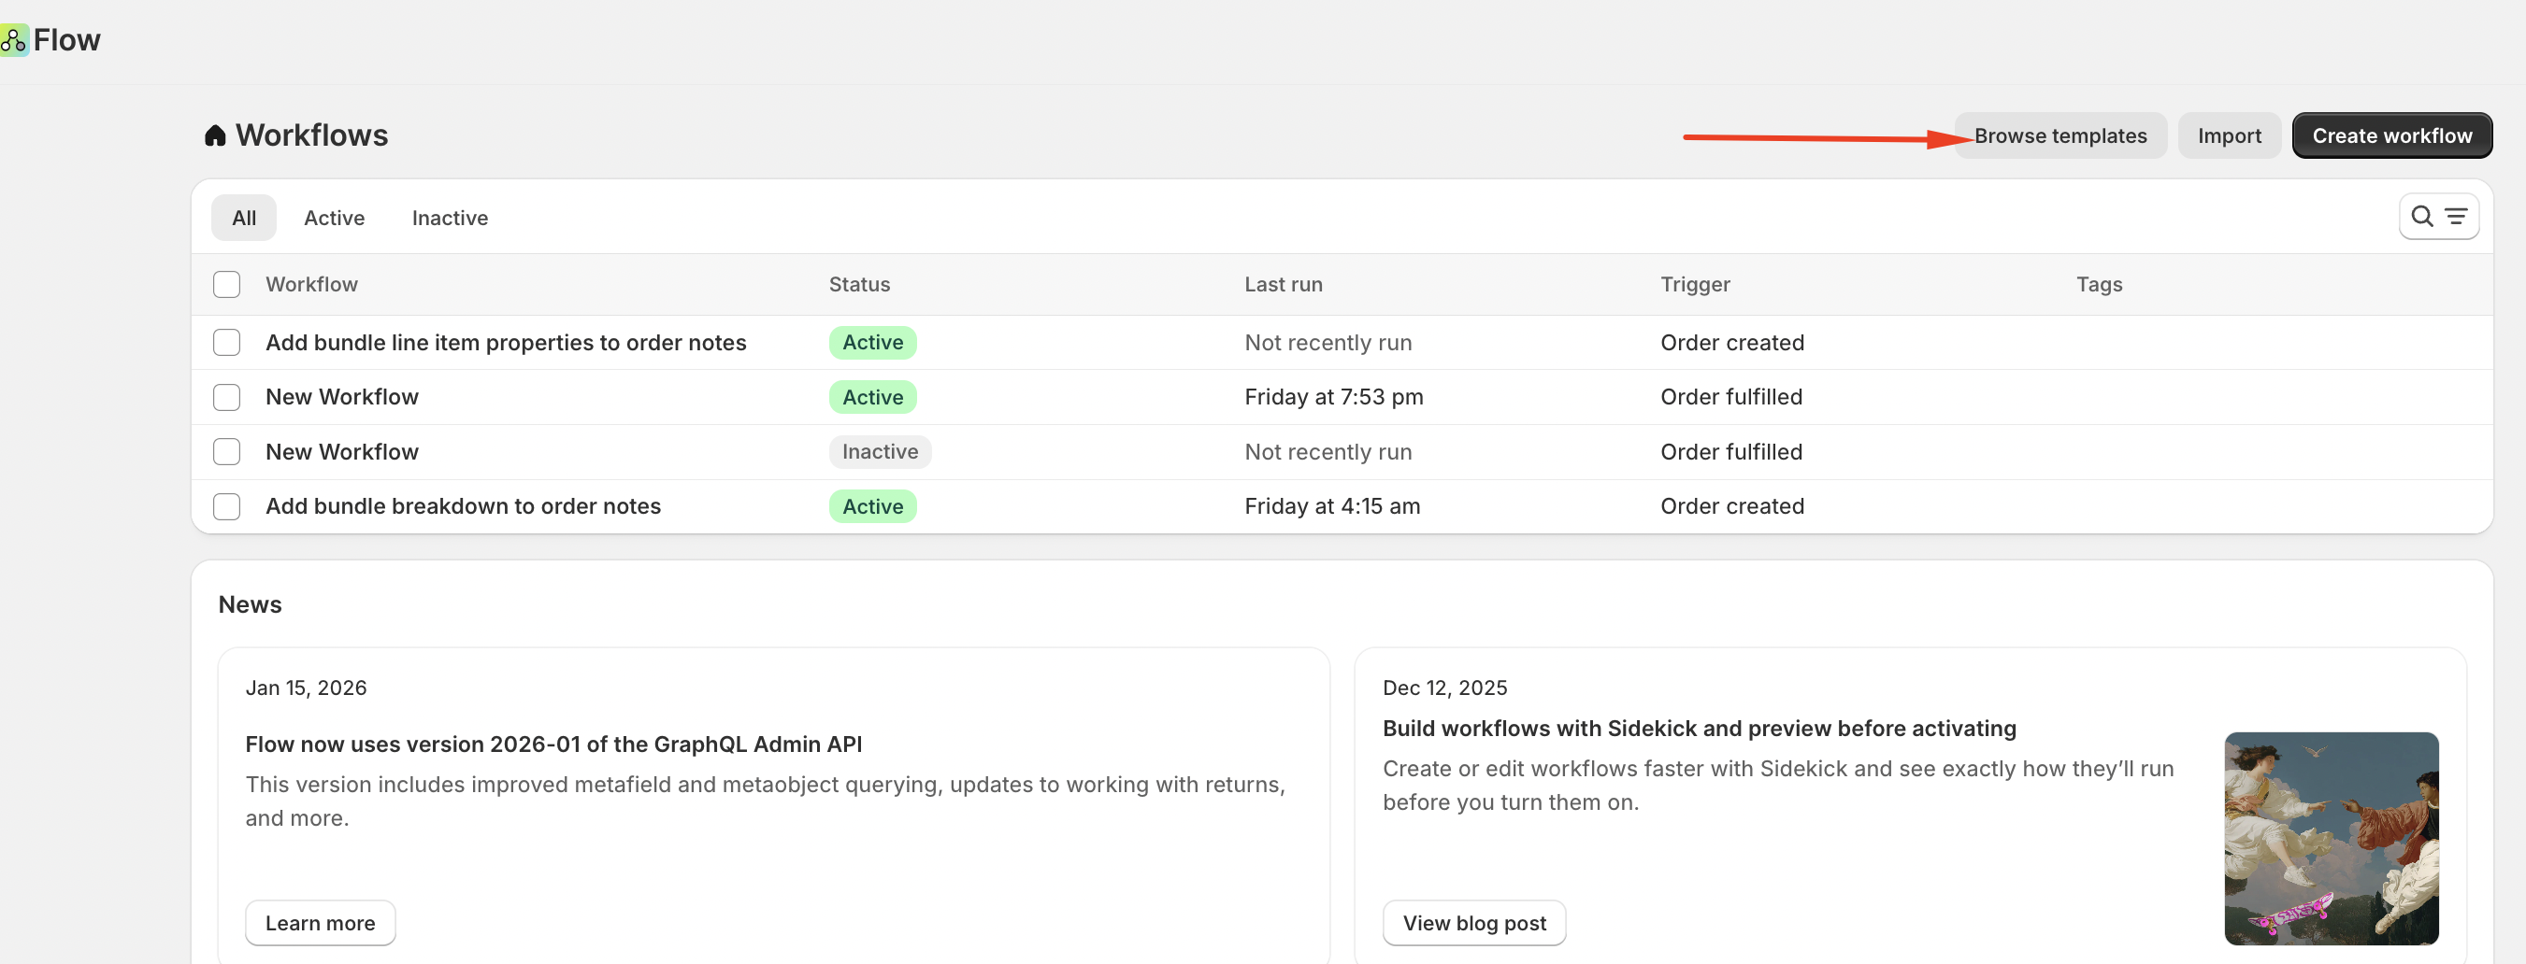This screenshot has height=964, width=2526.
Task: Switch to the Active workflows tab
Action: [335, 218]
